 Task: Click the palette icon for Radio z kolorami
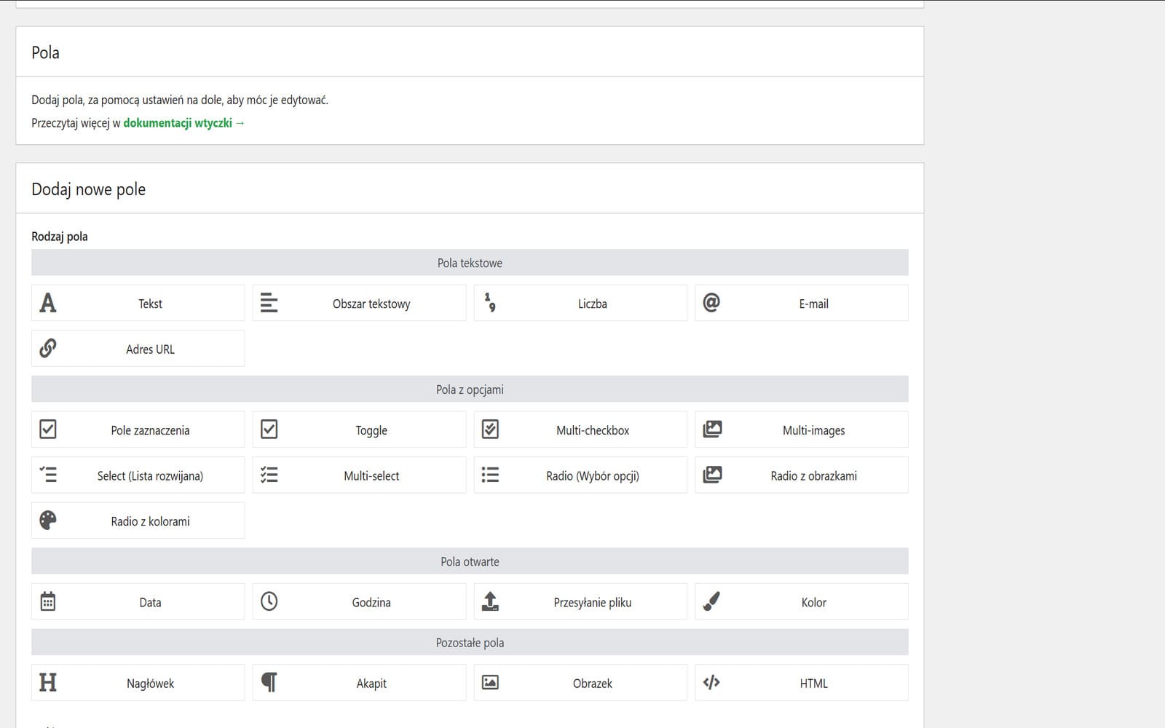[x=48, y=521]
